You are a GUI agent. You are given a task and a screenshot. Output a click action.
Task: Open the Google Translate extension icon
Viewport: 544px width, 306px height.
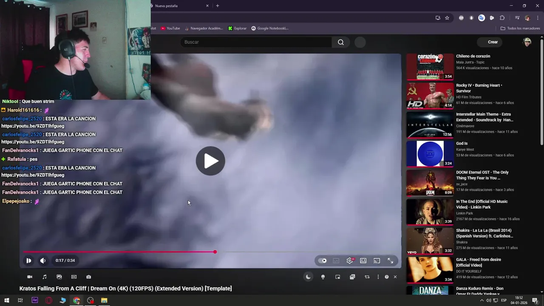point(482,18)
